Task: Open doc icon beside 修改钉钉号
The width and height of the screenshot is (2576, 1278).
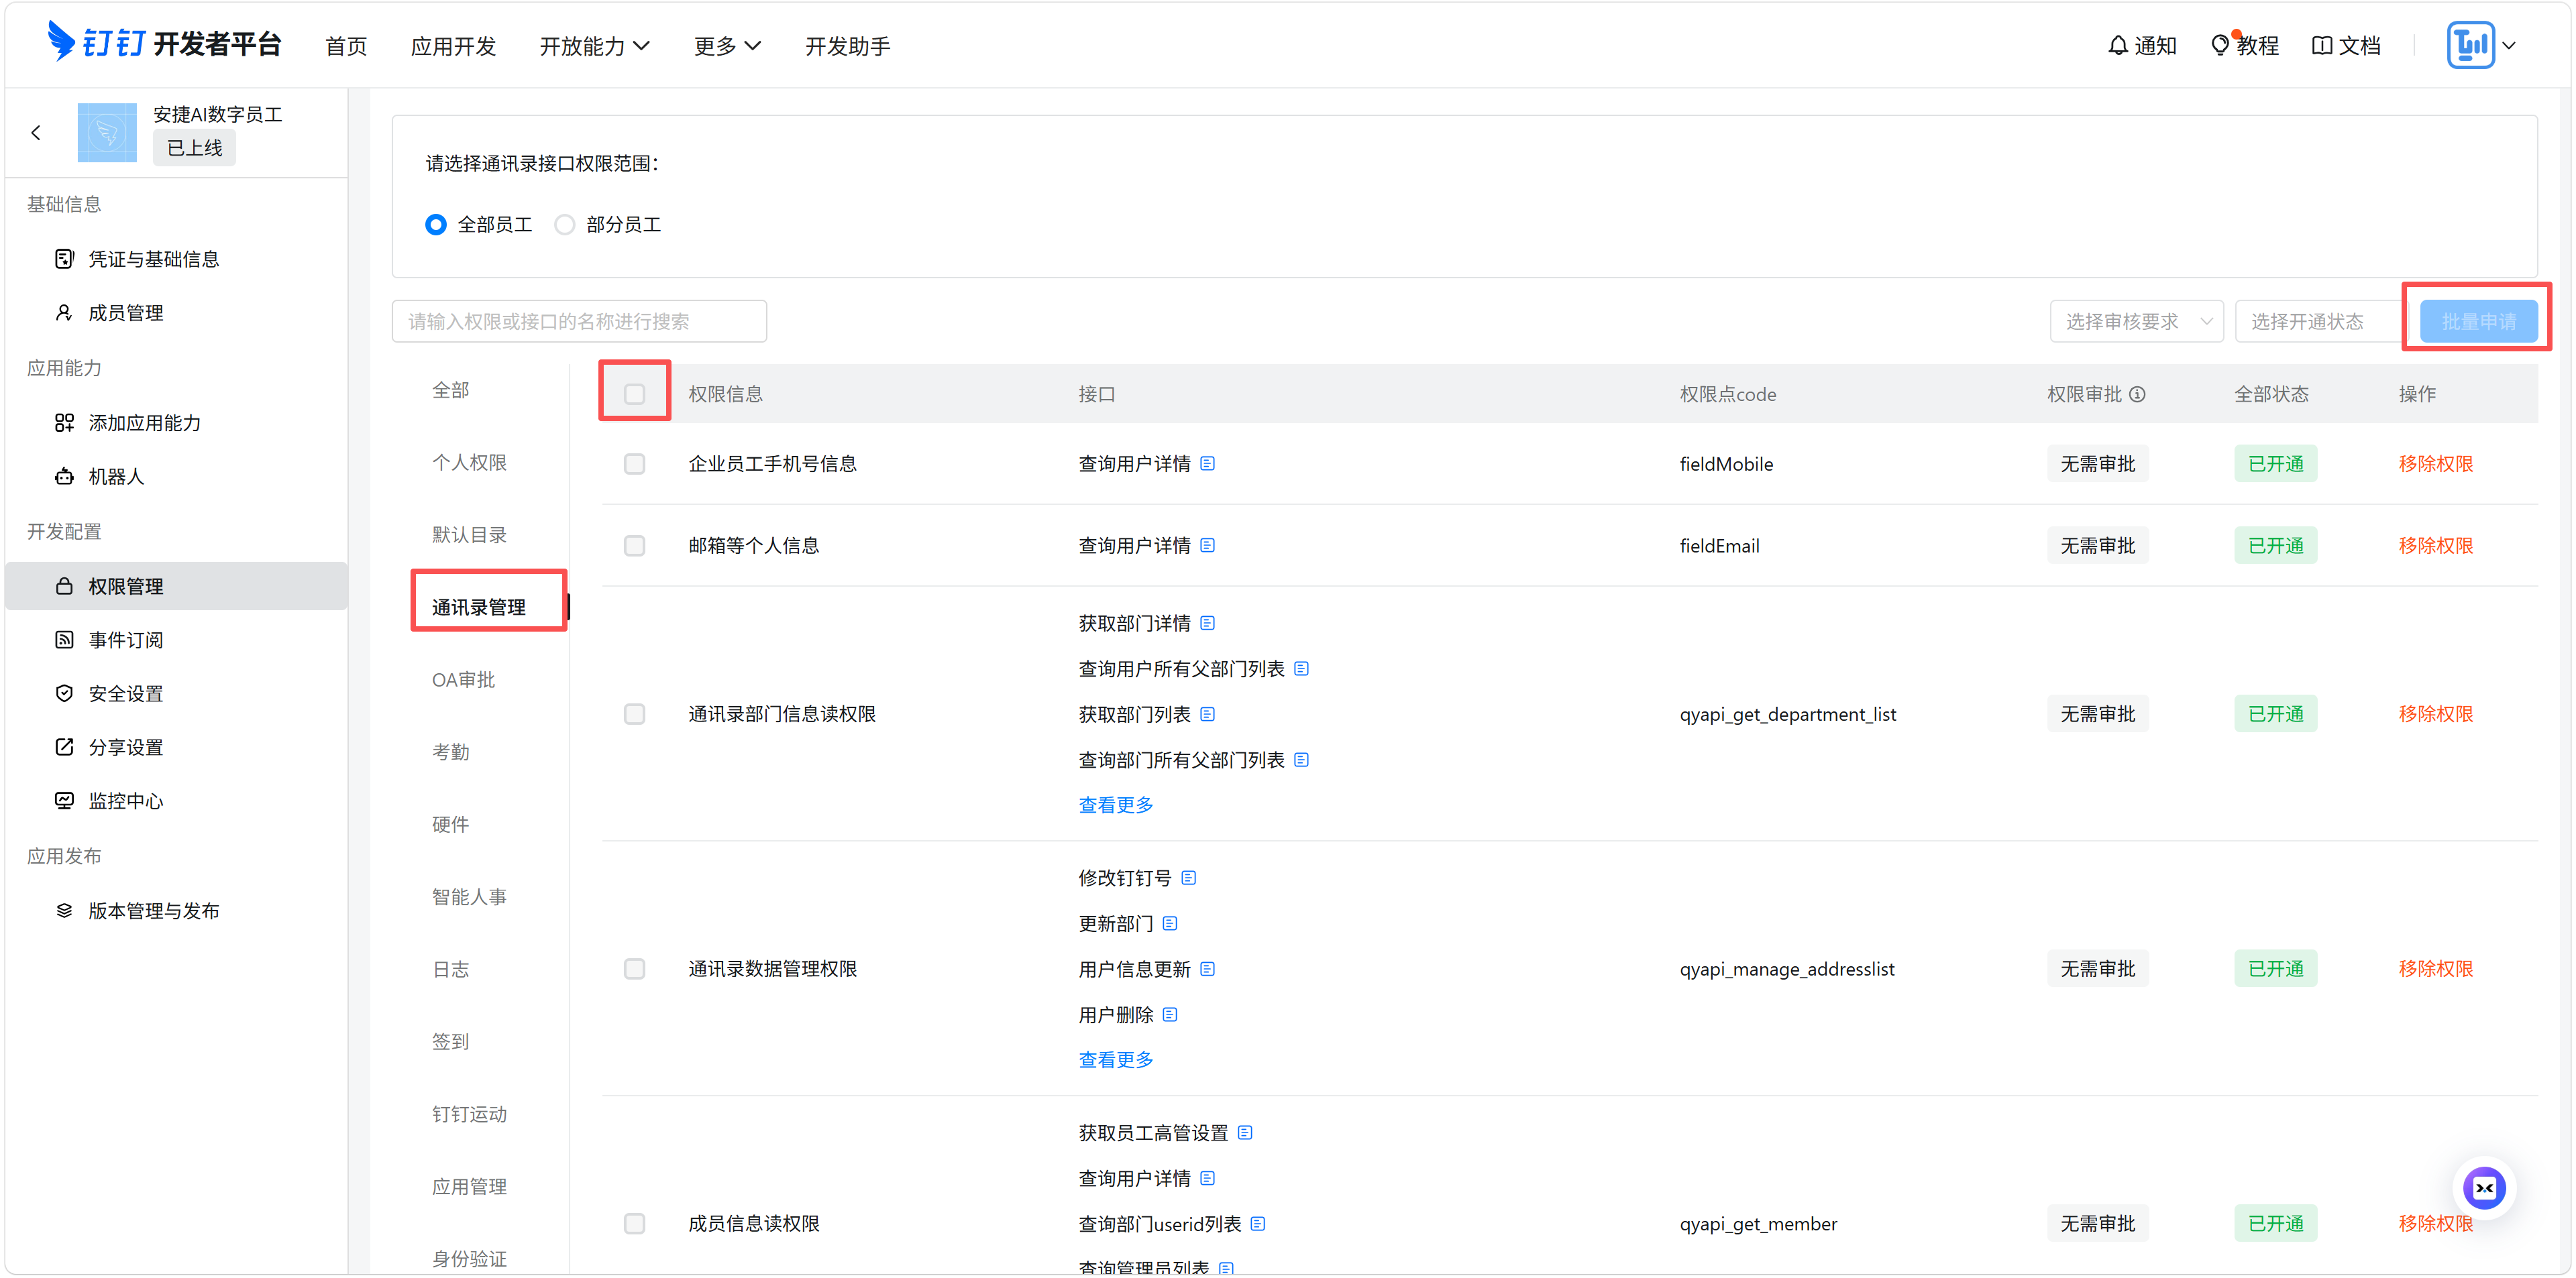Action: [x=1189, y=877]
